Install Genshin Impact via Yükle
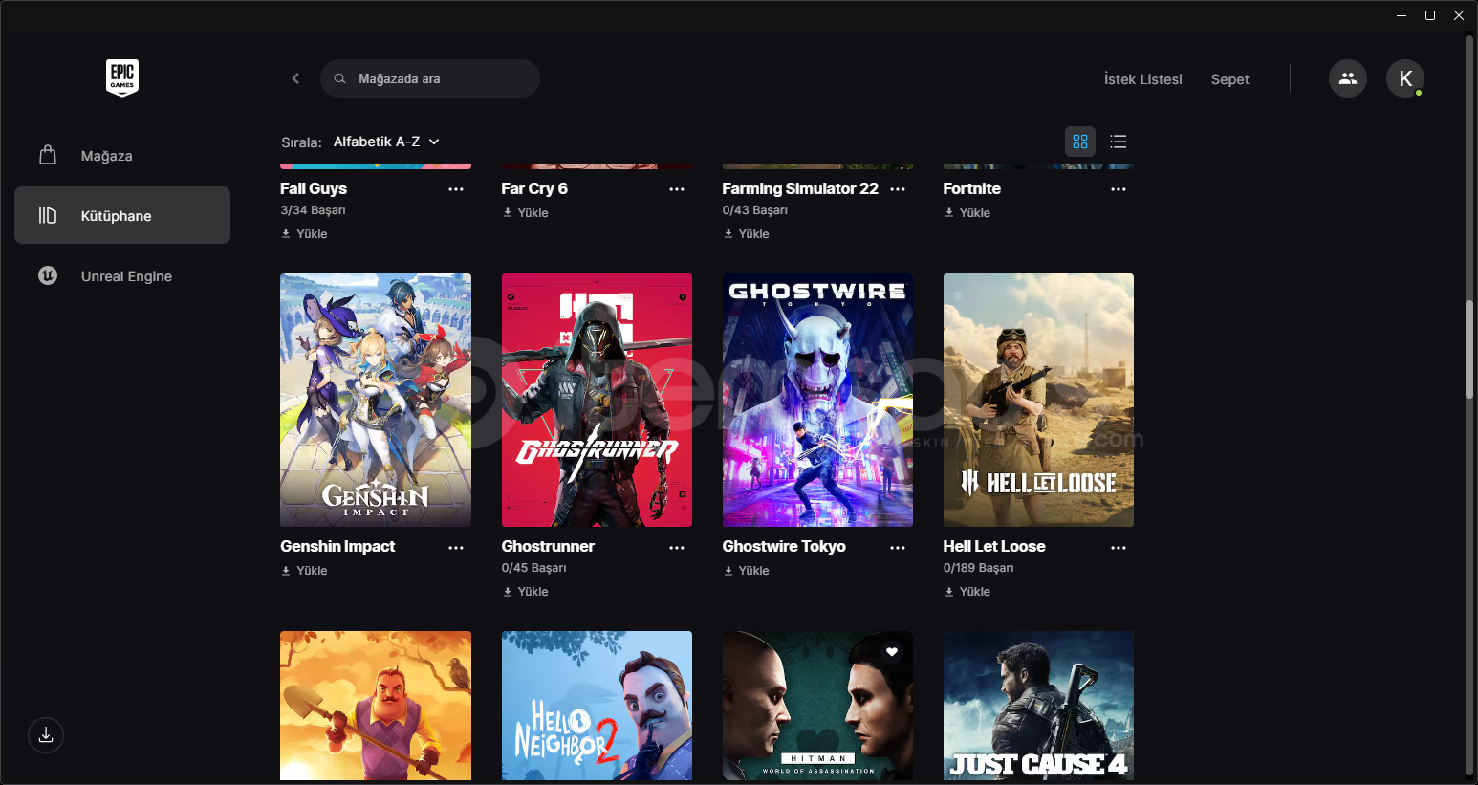1478x785 pixels. tap(304, 570)
